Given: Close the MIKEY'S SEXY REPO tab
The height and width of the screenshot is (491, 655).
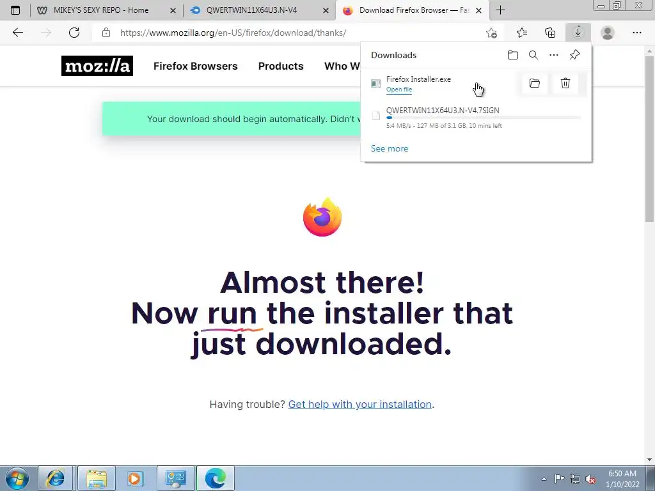Looking at the screenshot, I should click(x=173, y=11).
